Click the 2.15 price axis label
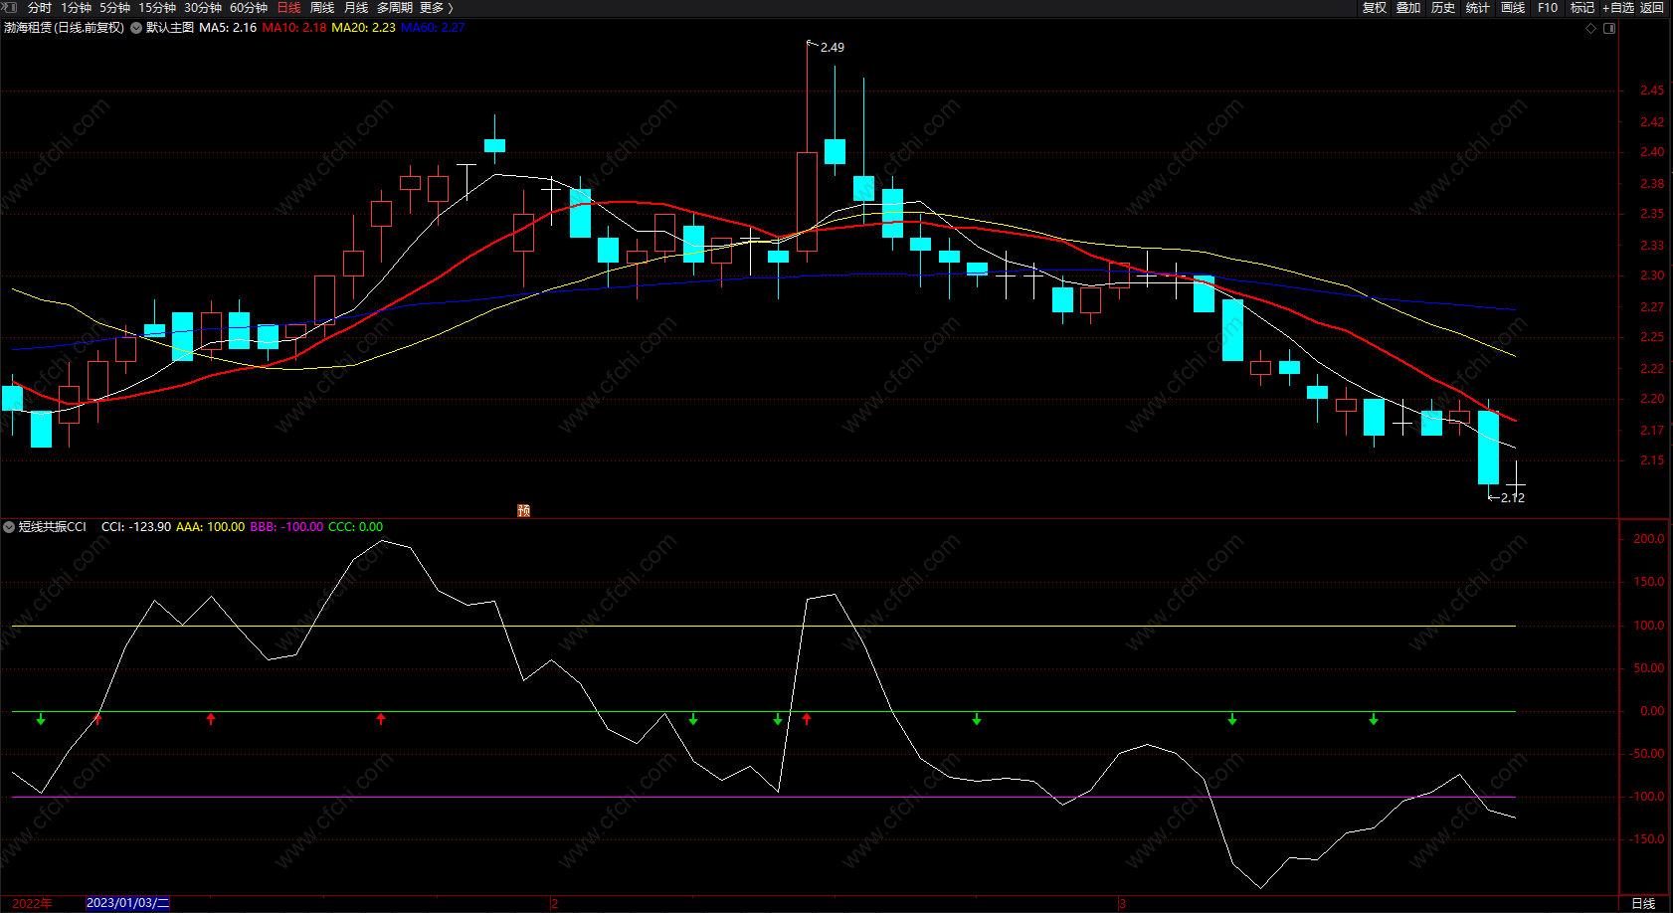1673x913 pixels. click(x=1652, y=460)
